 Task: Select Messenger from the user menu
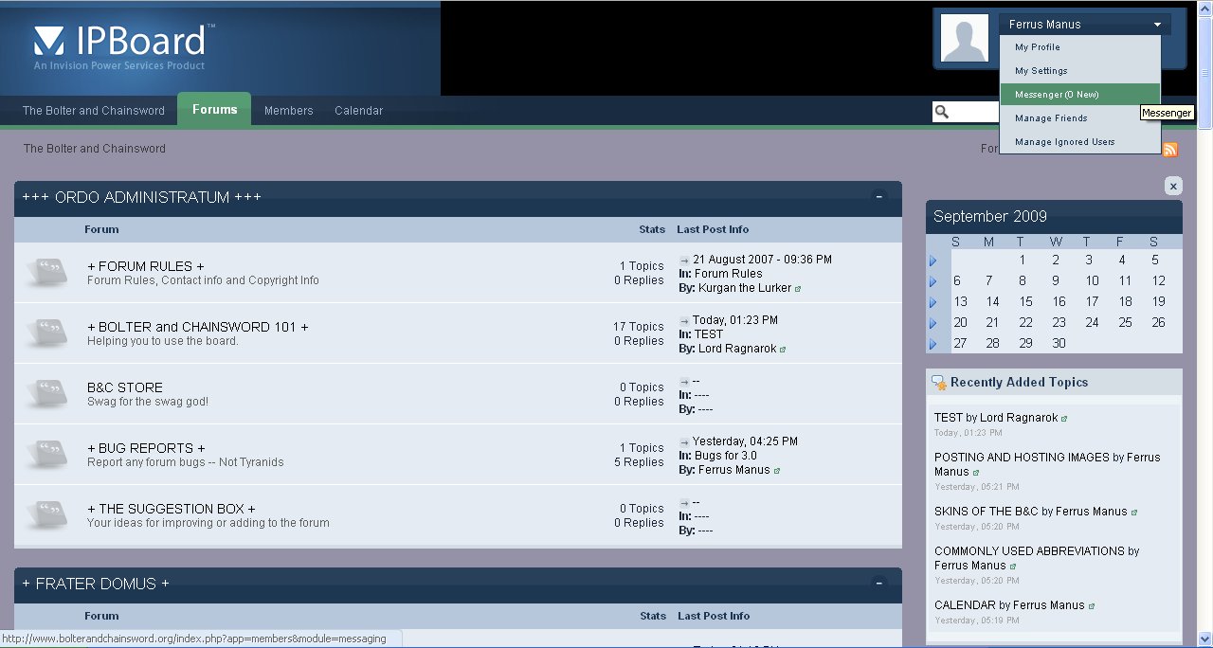coord(1056,95)
